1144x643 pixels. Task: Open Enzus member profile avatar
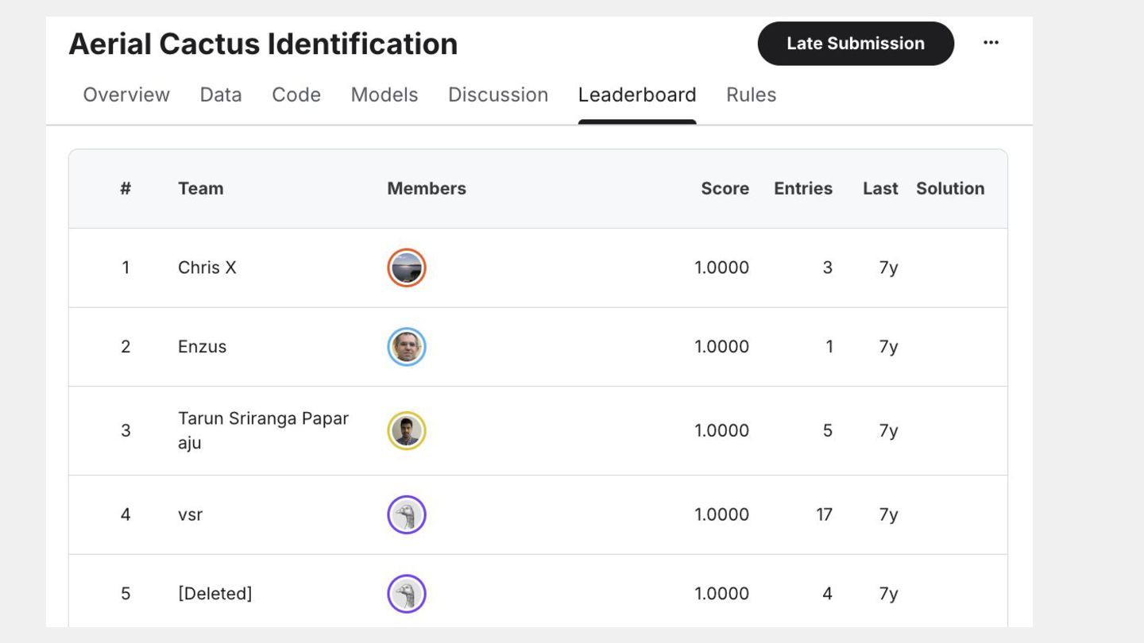tap(407, 347)
